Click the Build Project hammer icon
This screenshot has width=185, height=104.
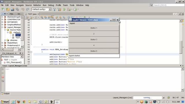click(54, 9)
